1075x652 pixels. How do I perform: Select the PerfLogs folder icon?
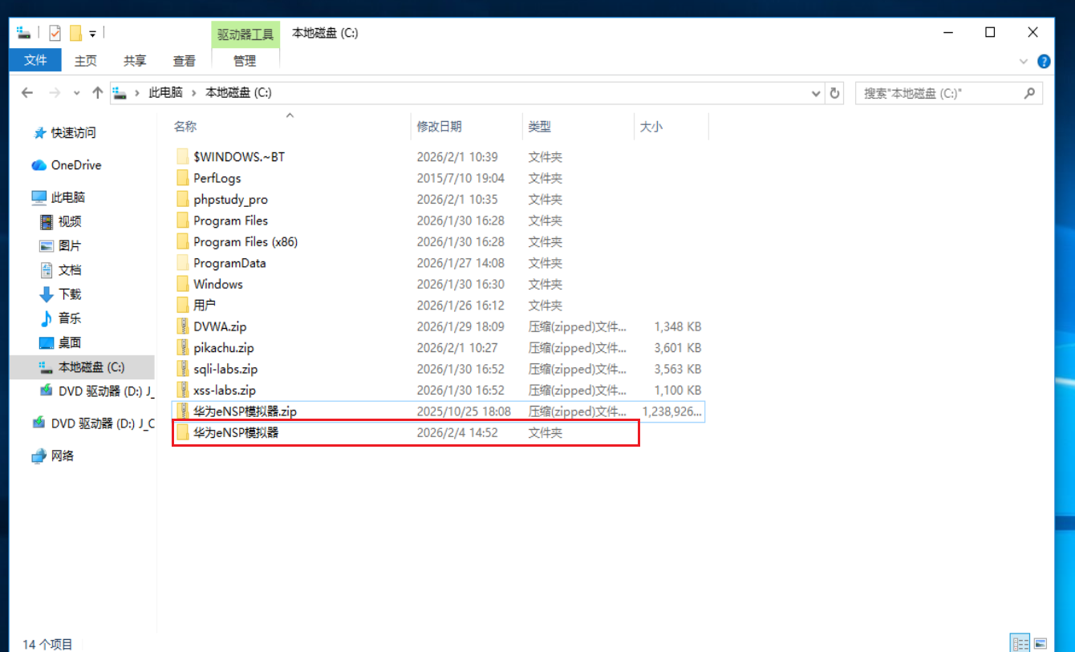[183, 178]
